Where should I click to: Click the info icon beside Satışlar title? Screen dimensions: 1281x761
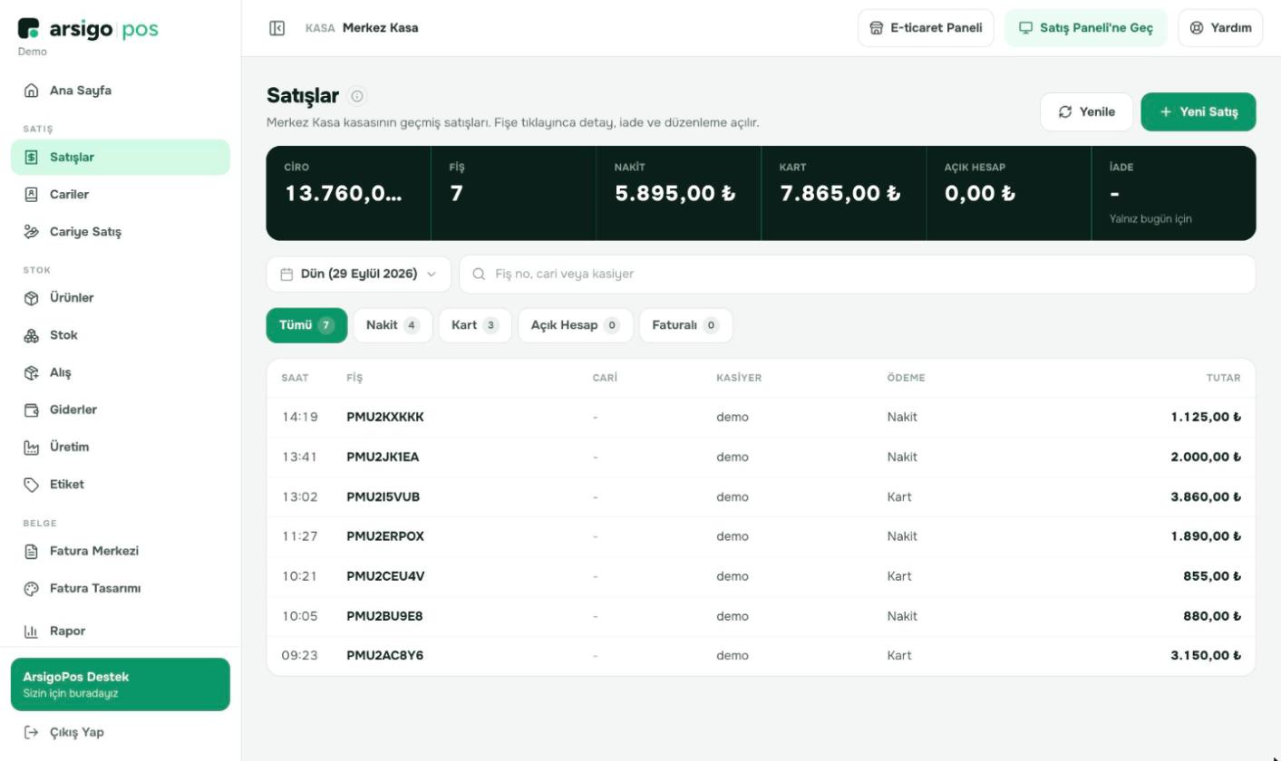pyautogui.click(x=357, y=96)
